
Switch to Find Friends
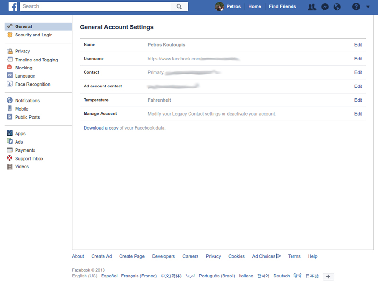coord(282,6)
